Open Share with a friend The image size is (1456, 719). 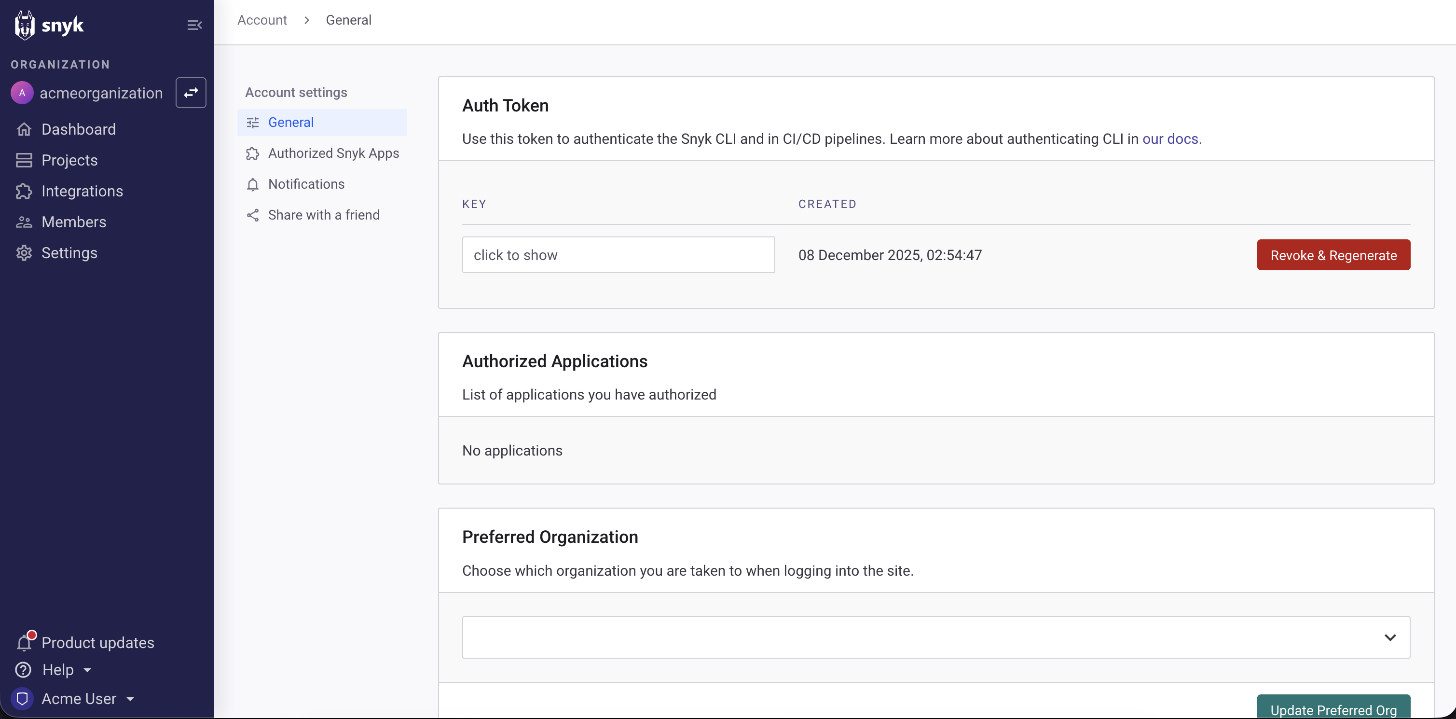point(323,215)
